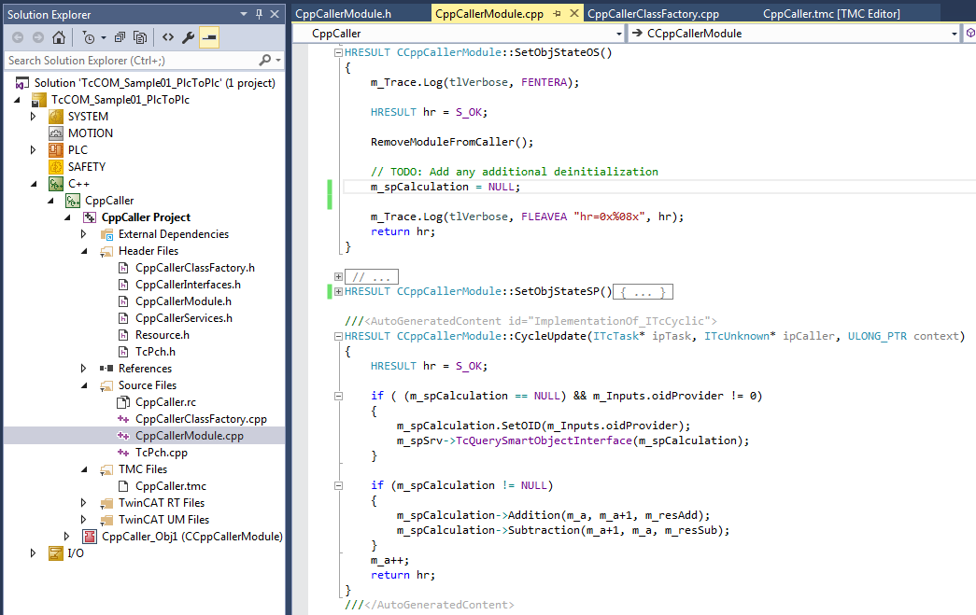Screen dimensions: 976x615
Task: Select TcPch.h file
Action: 155,351
